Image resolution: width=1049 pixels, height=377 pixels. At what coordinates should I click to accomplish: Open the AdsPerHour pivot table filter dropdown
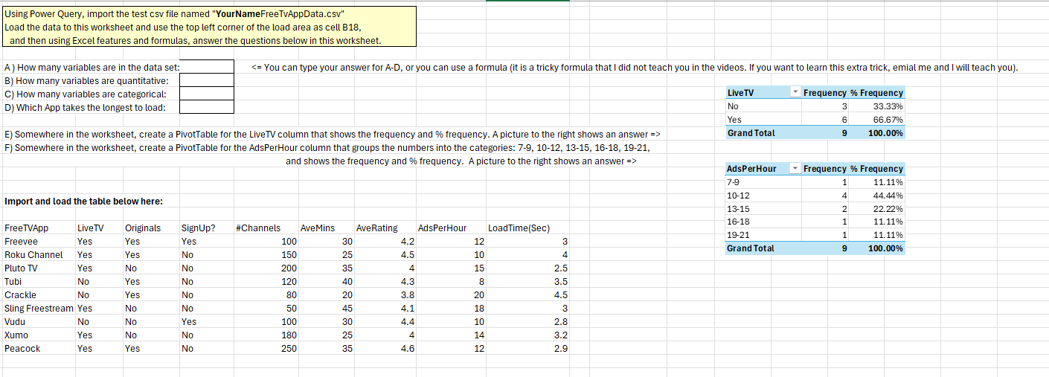point(795,169)
